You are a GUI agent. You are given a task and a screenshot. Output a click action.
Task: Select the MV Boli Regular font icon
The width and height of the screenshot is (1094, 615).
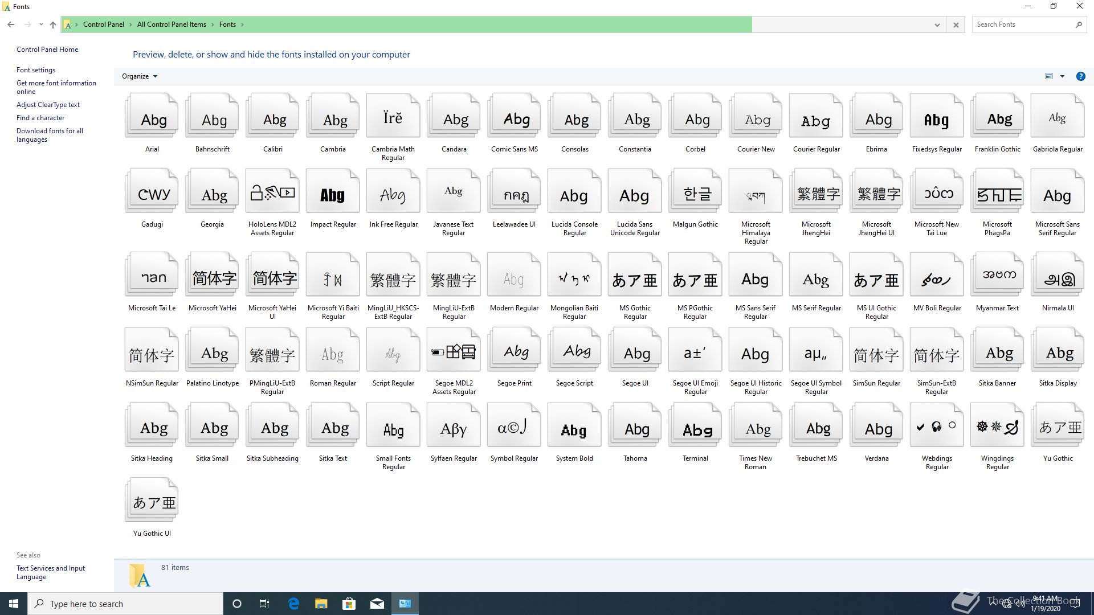[937, 276]
